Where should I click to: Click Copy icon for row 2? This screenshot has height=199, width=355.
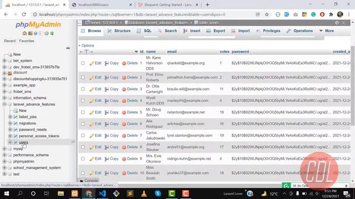[x=106, y=77]
